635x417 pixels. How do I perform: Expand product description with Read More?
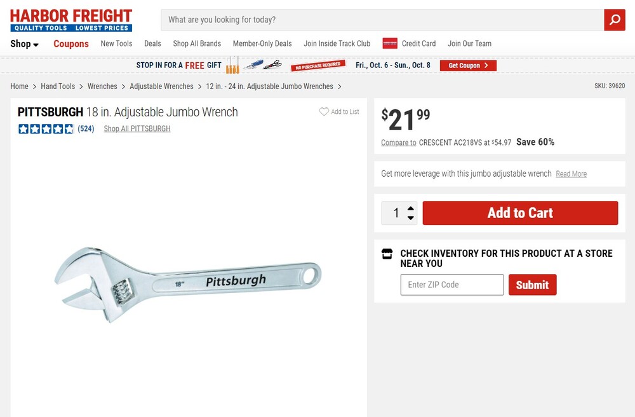(571, 174)
